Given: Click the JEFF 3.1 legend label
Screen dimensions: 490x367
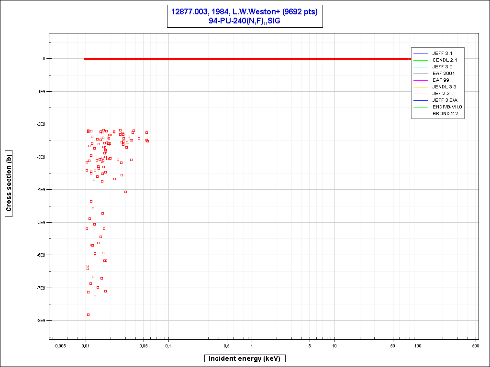Looking at the screenshot, I should [x=442, y=53].
